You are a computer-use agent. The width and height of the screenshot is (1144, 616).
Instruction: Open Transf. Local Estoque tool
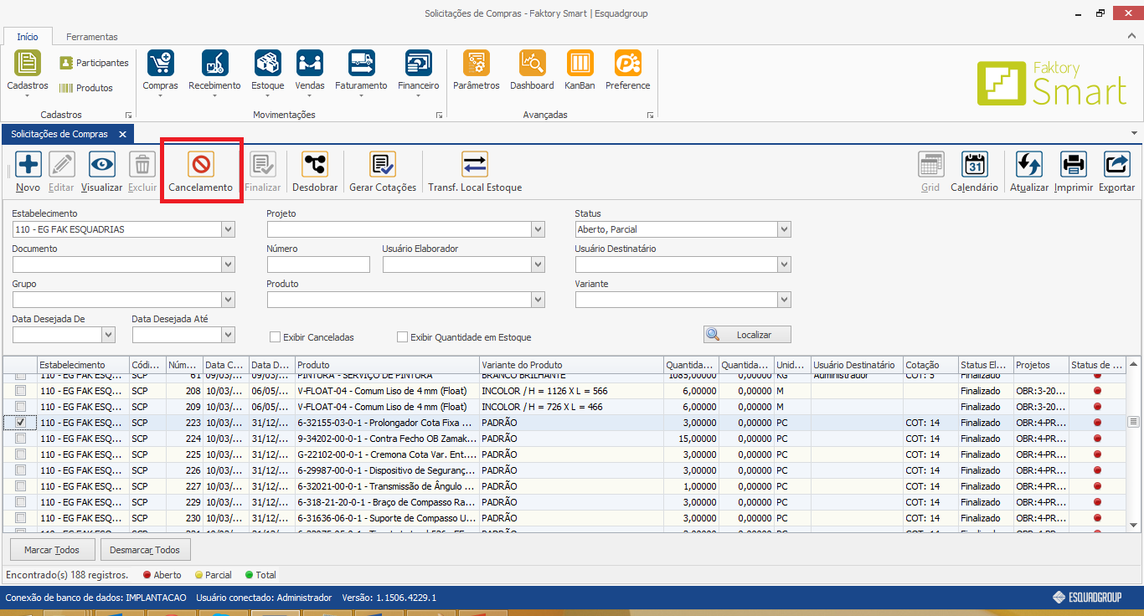(475, 165)
